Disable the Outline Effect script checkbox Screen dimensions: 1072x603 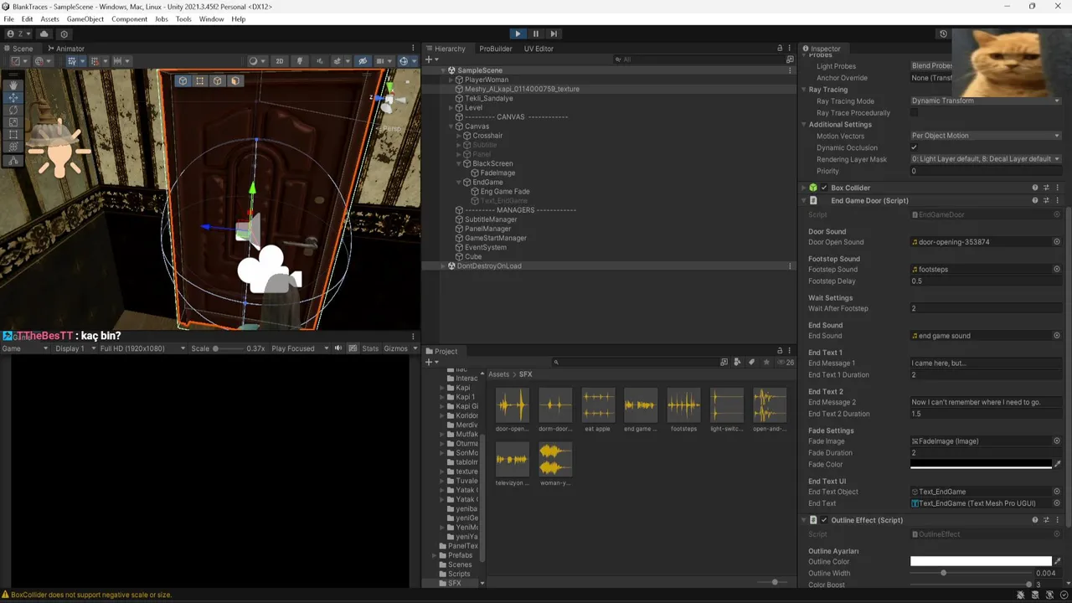(824, 520)
